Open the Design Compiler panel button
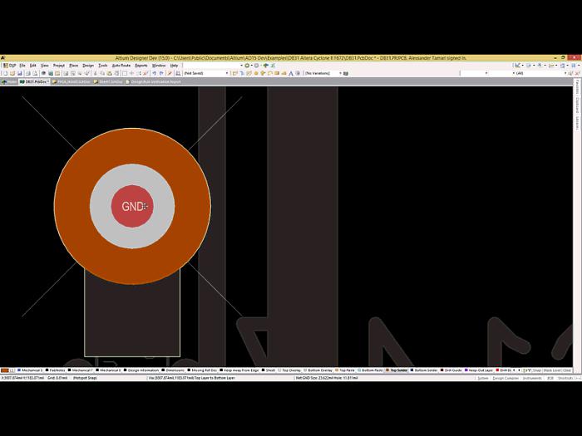The width and height of the screenshot is (582, 436). pyautogui.click(x=506, y=378)
